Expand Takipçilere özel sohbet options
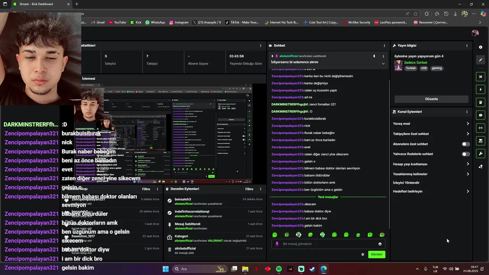This screenshot has width=489, height=275. (x=431, y=134)
